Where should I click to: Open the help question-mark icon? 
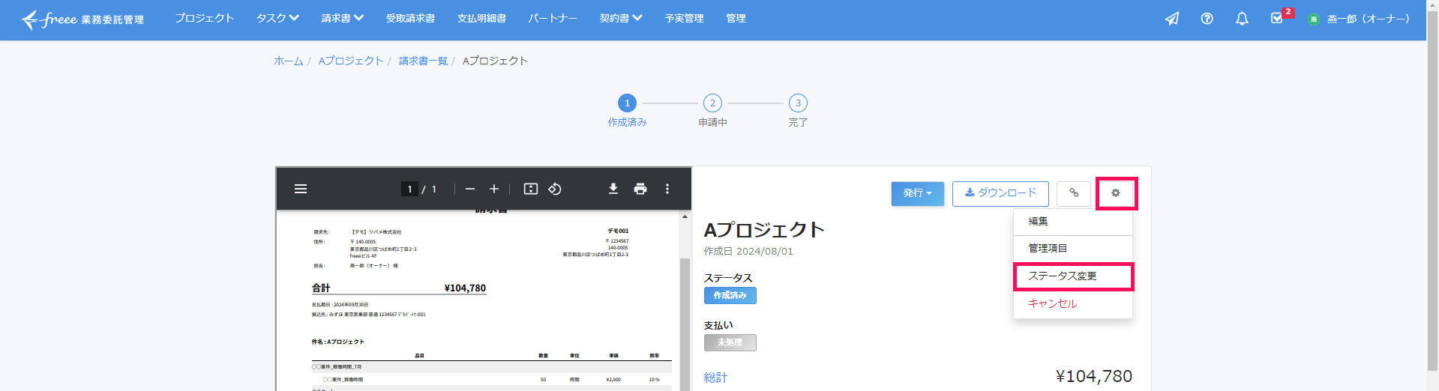[1207, 19]
